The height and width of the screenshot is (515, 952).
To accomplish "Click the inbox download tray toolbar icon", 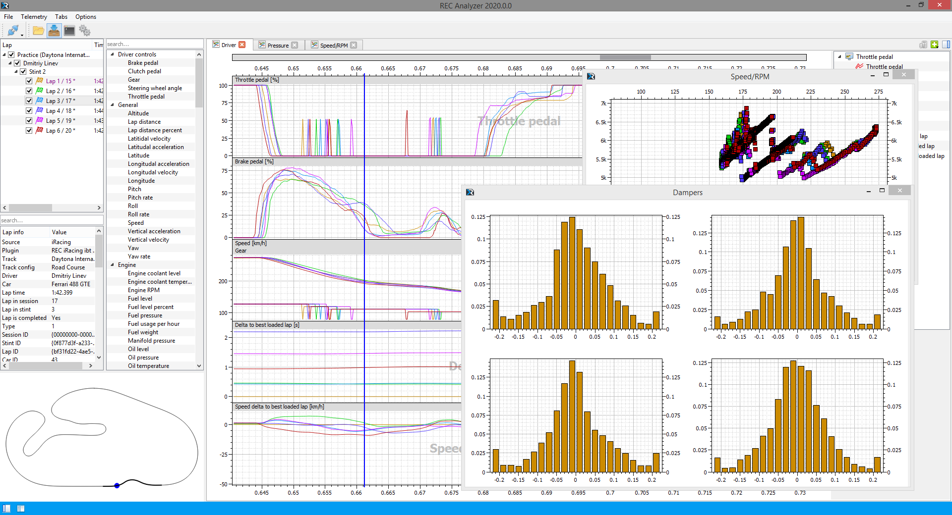I will pos(54,31).
